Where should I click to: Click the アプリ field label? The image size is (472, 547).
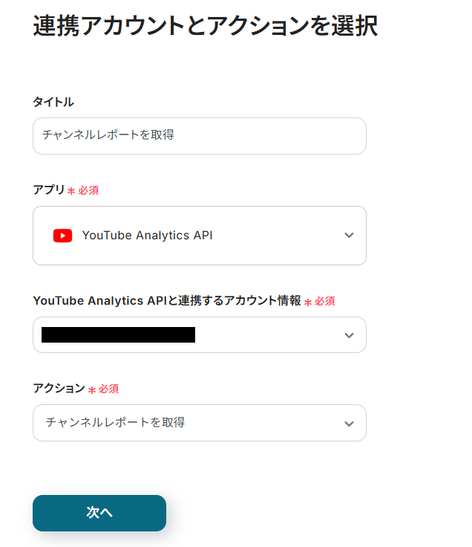click(49, 190)
